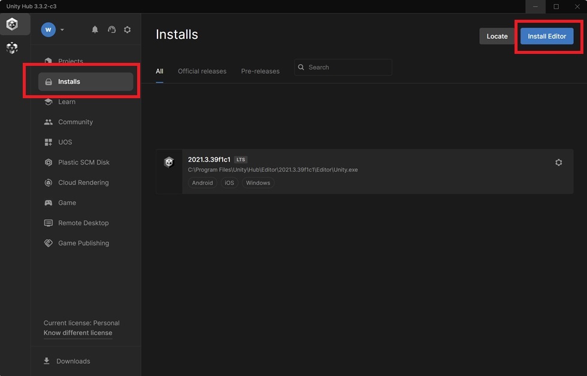Click the W account avatar
This screenshot has height=376, width=587.
point(49,29)
